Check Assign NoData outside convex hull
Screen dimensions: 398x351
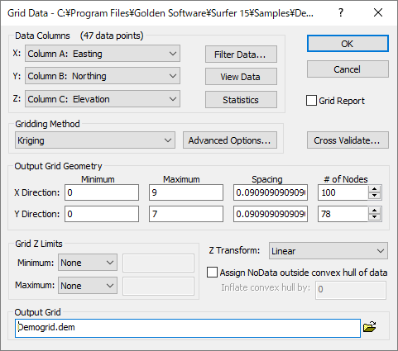(x=212, y=273)
